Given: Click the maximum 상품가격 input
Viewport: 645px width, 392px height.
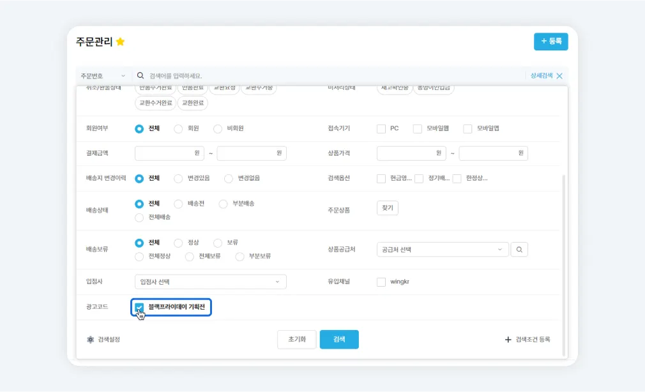Looking at the screenshot, I should pos(494,153).
